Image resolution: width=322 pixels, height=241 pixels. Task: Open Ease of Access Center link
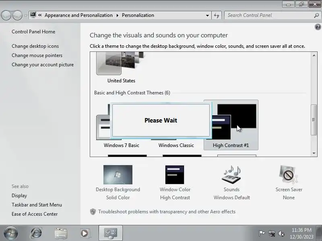coord(35,214)
